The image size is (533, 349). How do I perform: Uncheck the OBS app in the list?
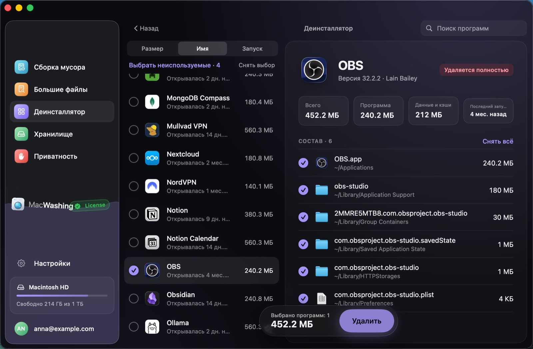134,270
